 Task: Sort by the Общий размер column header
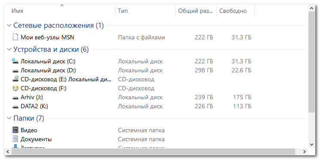[x=196, y=11]
